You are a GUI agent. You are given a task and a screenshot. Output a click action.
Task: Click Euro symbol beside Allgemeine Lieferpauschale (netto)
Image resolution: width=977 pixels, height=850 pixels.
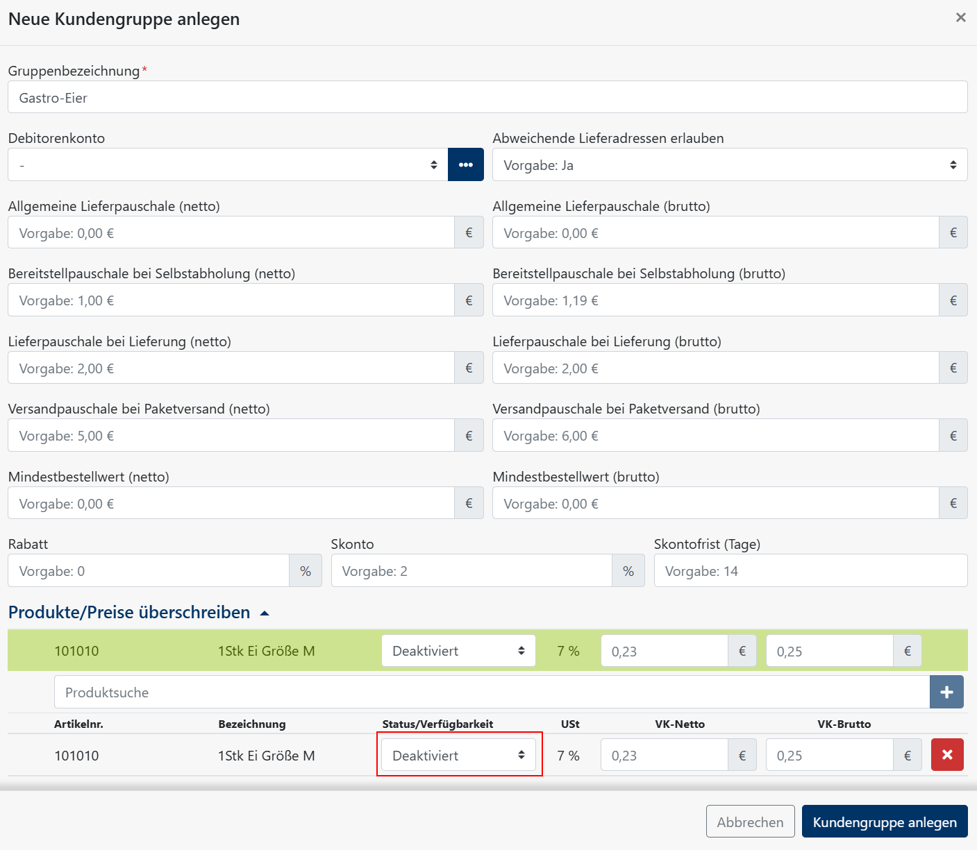(469, 232)
